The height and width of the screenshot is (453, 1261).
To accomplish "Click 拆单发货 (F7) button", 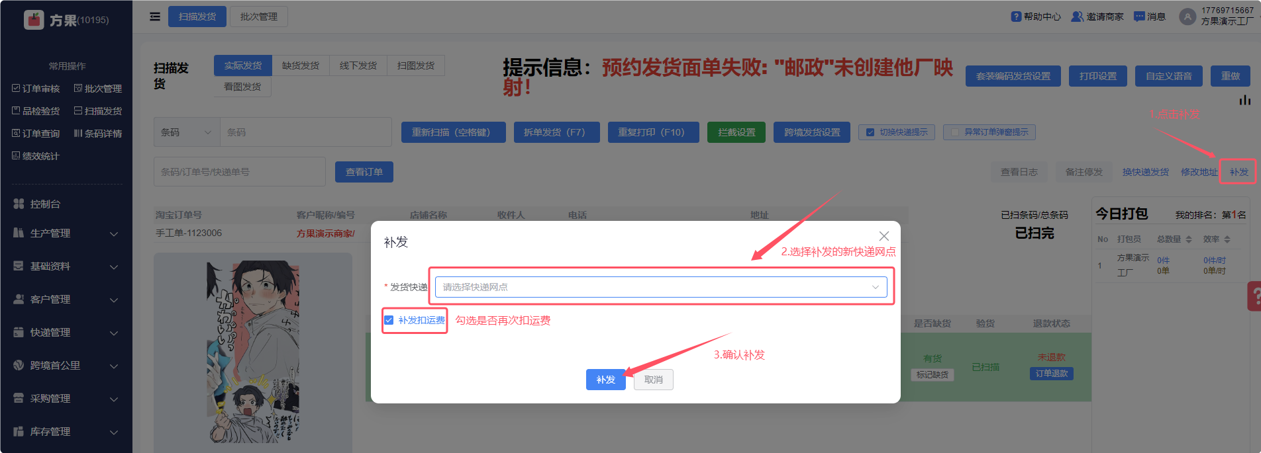I will 557,132.
